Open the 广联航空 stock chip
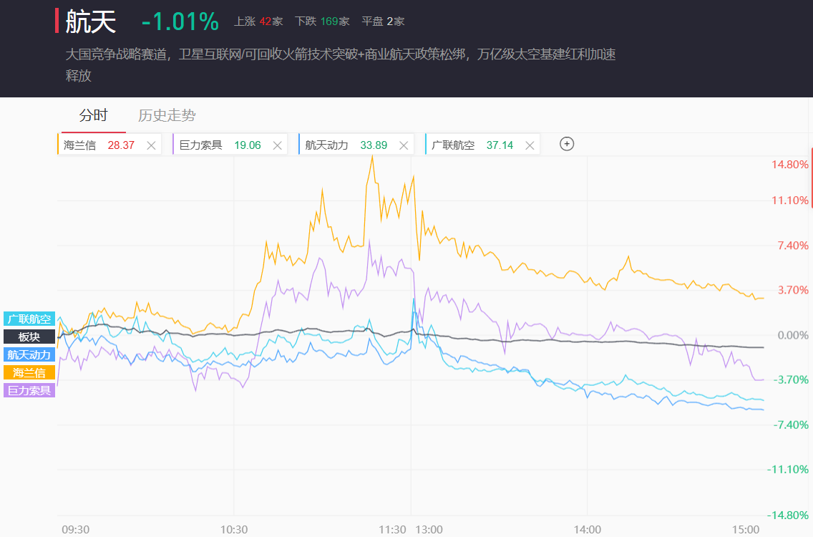Image resolution: width=813 pixels, height=537 pixels. (453, 145)
